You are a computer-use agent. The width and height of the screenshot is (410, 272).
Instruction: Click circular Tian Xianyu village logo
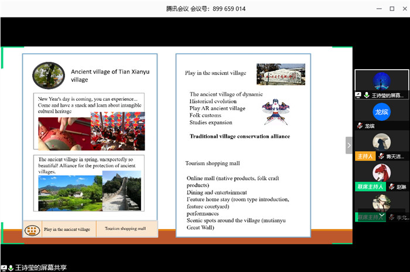coord(49,75)
